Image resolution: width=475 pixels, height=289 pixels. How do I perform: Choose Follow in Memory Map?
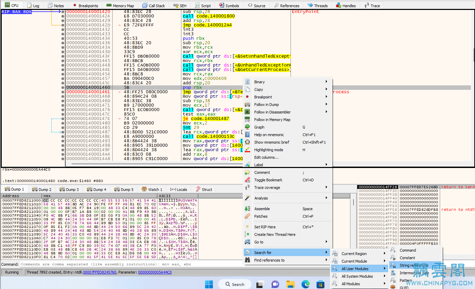[287, 120]
